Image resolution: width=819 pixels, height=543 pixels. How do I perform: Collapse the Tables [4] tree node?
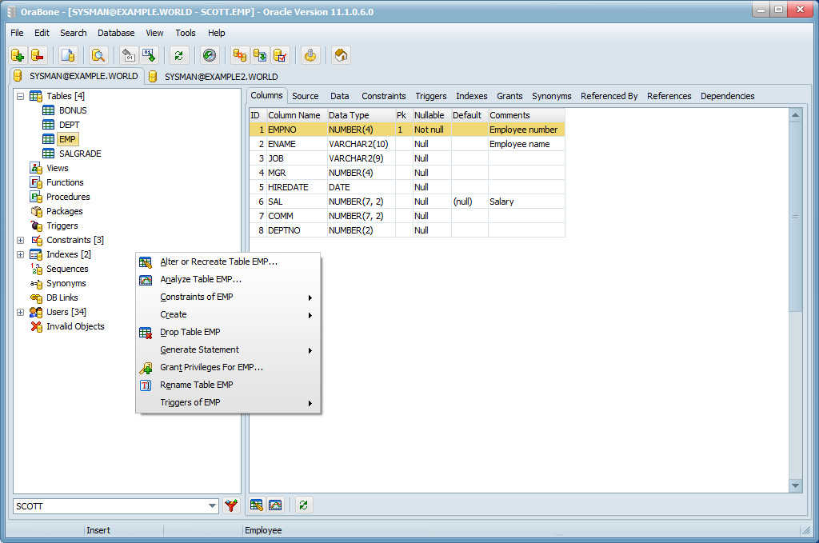20,96
